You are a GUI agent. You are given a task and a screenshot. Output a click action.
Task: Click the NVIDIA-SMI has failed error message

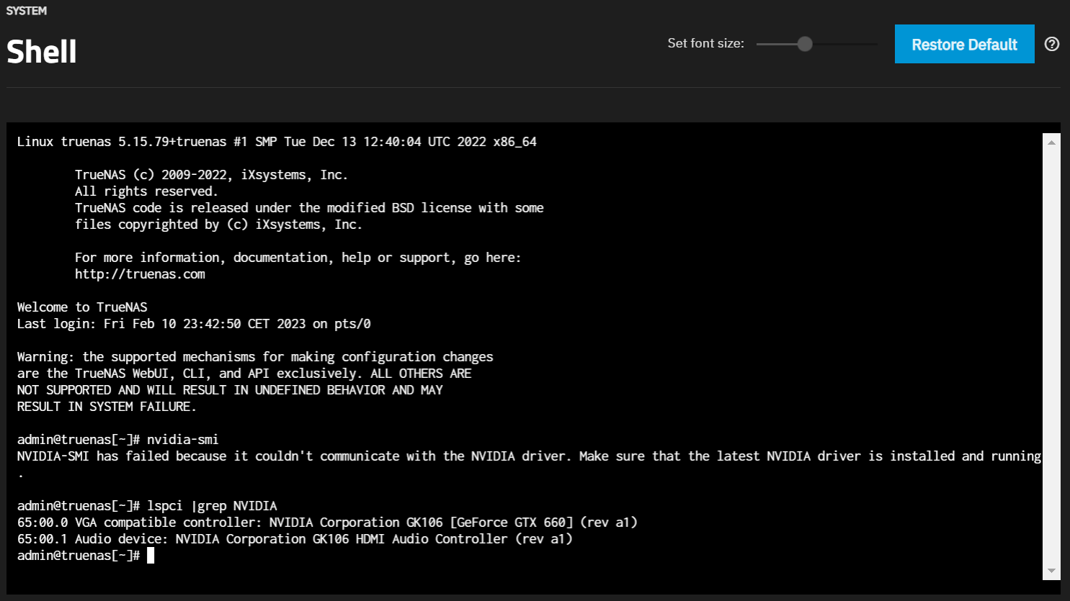point(529,456)
